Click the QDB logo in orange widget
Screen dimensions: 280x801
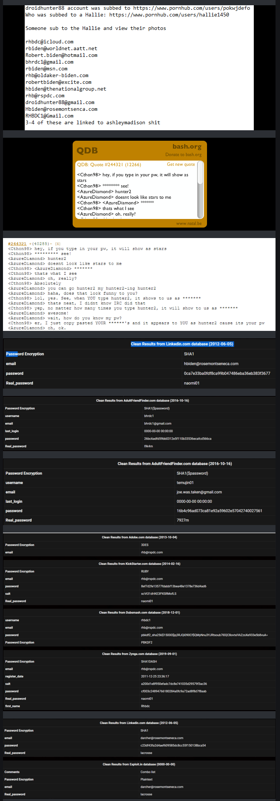(87, 150)
